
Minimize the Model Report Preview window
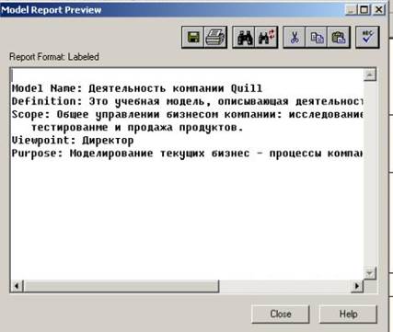pos(352,10)
